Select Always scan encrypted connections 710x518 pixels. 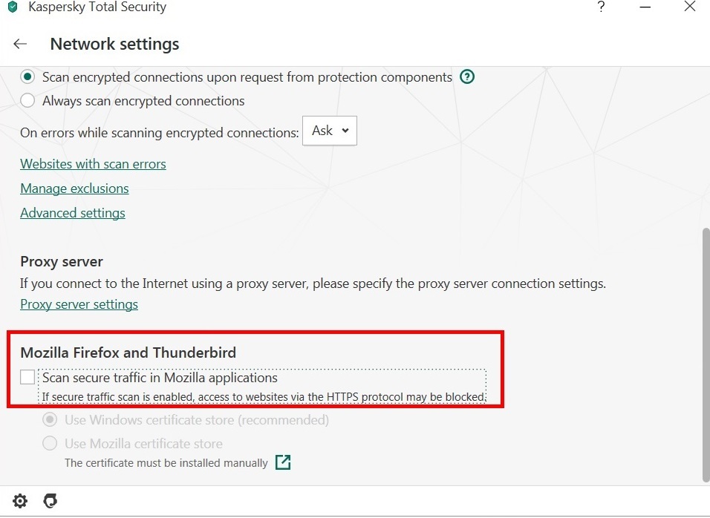(x=27, y=100)
